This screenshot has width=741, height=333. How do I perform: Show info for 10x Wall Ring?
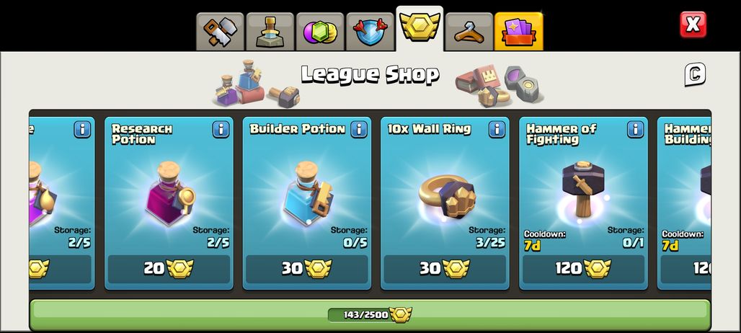coord(497,129)
